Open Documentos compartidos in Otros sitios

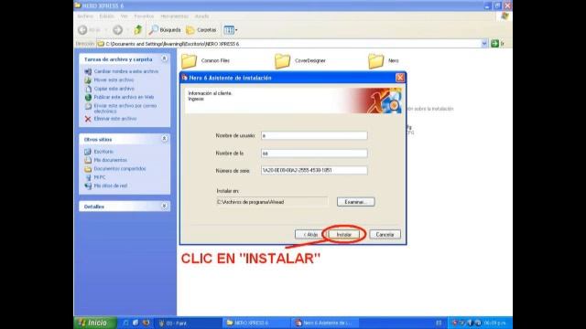[x=120, y=168]
